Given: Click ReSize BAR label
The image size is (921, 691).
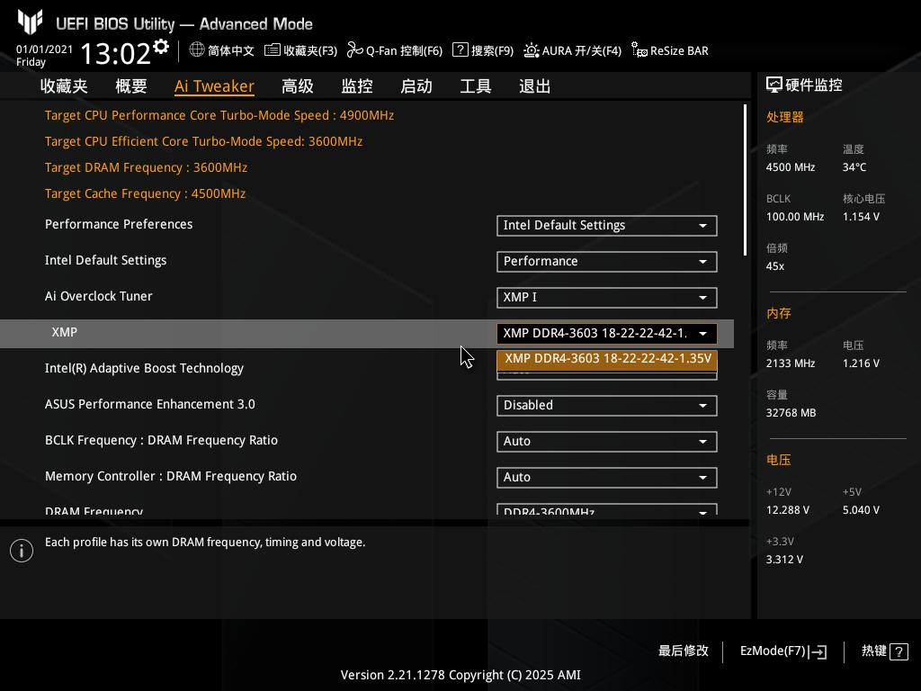Looking at the screenshot, I should coord(679,50).
